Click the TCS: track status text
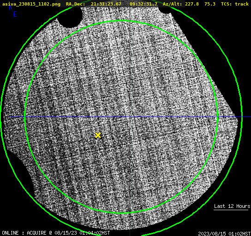The height and width of the screenshot is (236, 251). click(235, 4)
